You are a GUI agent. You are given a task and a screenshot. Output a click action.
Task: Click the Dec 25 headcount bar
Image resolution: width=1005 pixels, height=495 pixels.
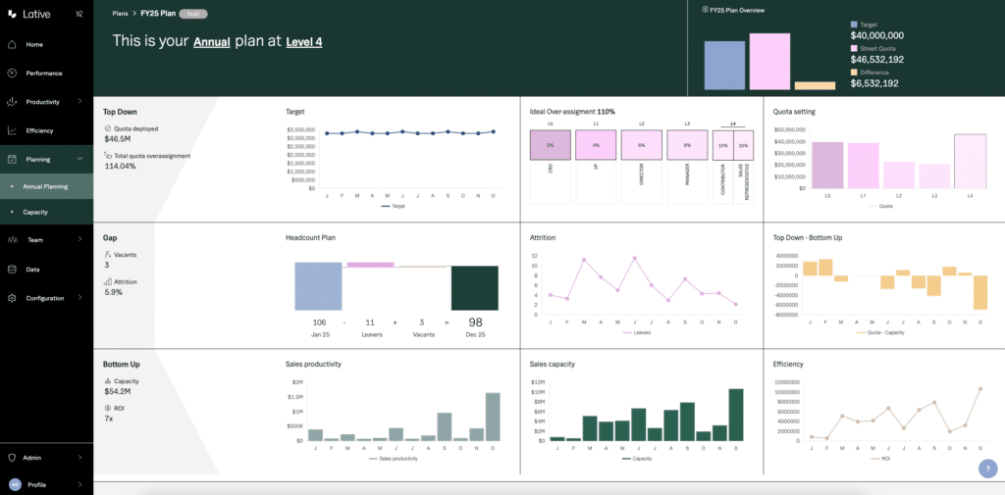coord(475,289)
